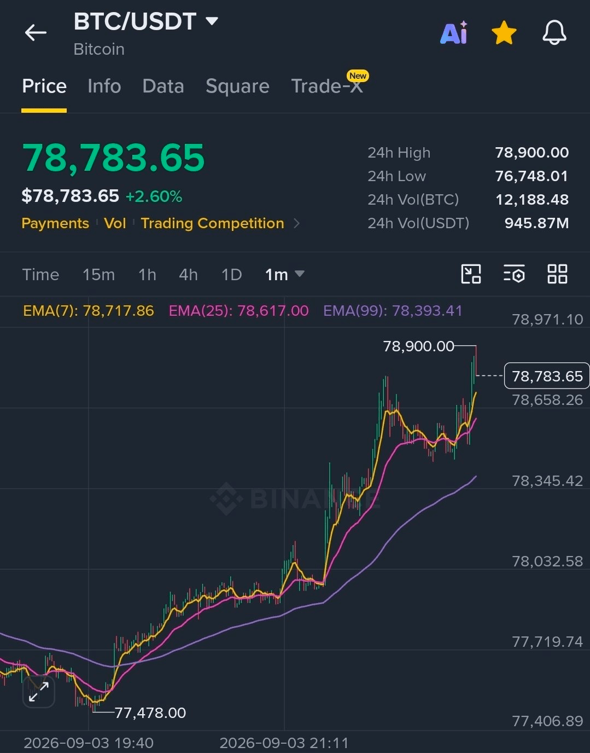Click the 77,406.89 price axis label

[x=547, y=721]
